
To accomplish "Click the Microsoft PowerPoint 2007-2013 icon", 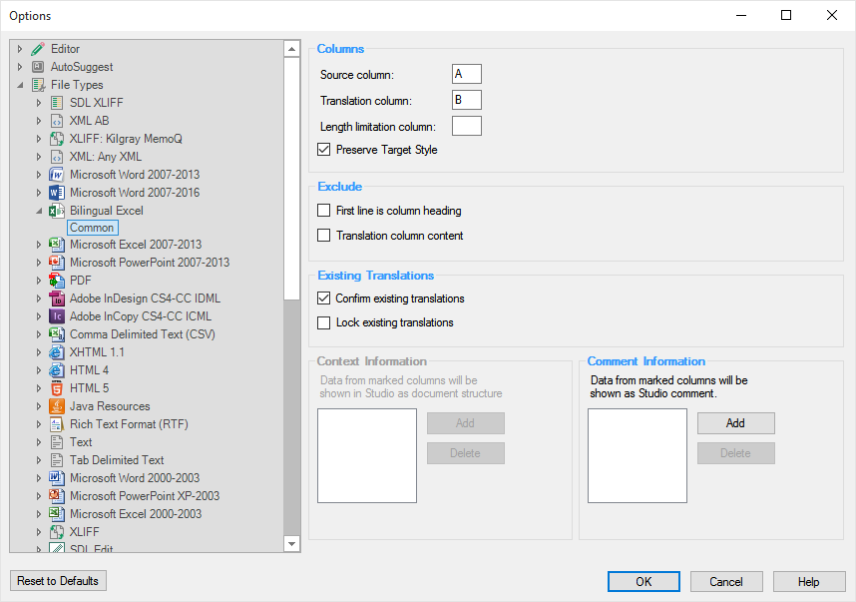I will pos(57,263).
